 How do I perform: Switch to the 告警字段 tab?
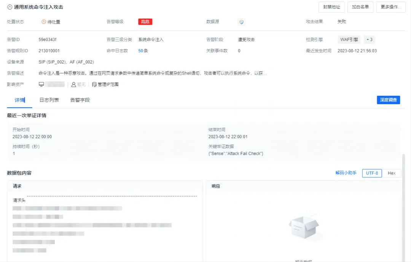coord(80,100)
